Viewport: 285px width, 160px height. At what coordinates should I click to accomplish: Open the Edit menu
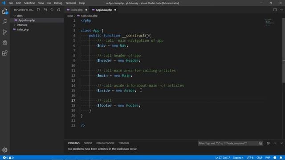click(x=18, y=3)
